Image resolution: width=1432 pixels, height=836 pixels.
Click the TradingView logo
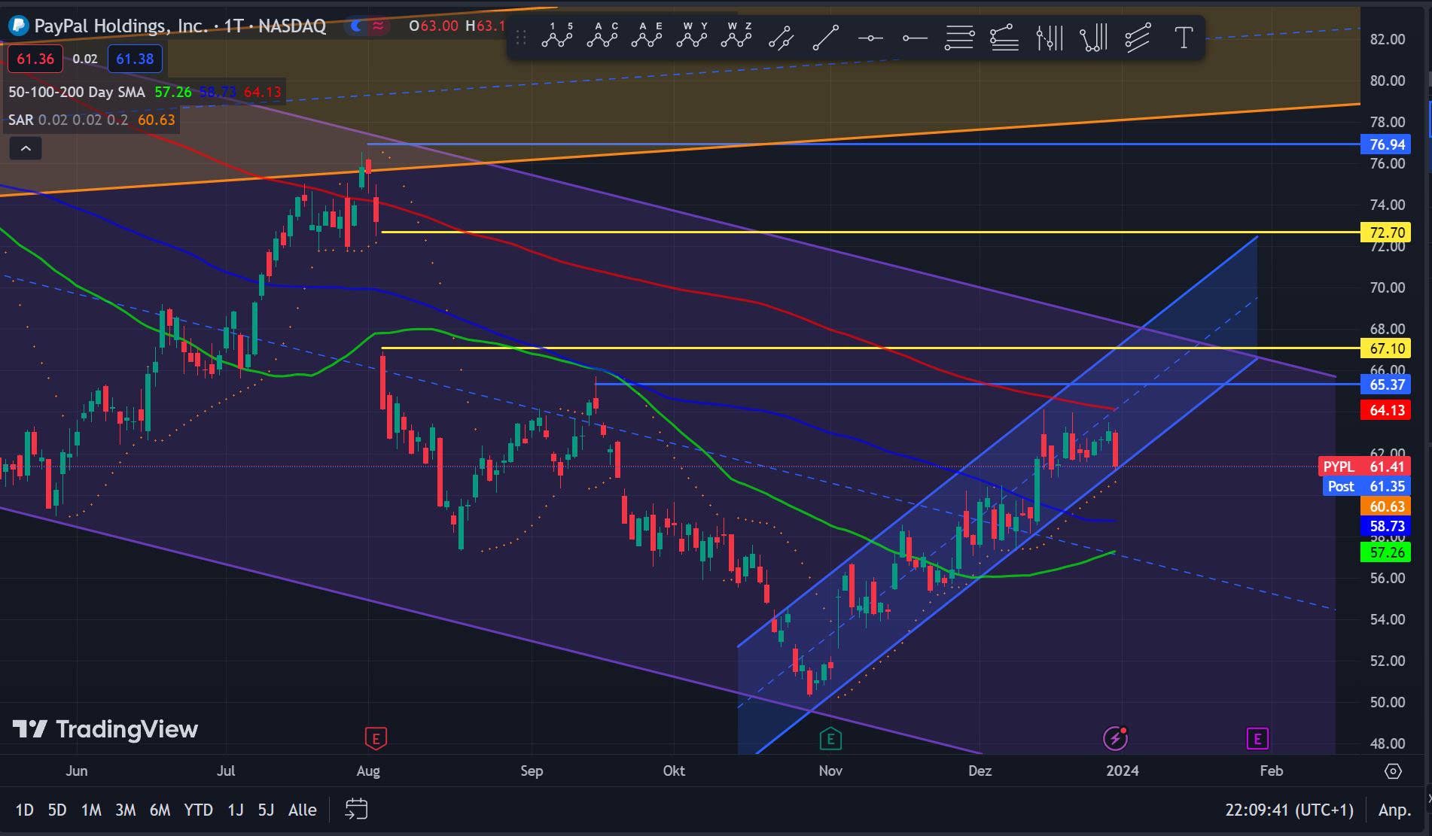click(105, 729)
